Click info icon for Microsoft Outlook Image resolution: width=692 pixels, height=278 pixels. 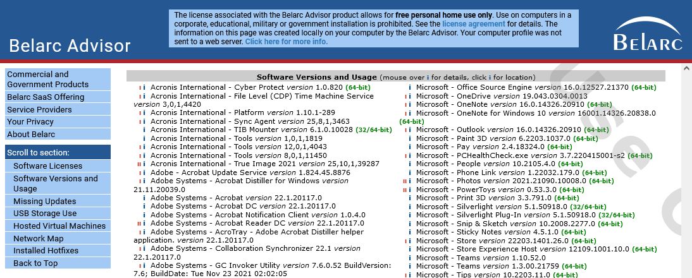pos(409,130)
